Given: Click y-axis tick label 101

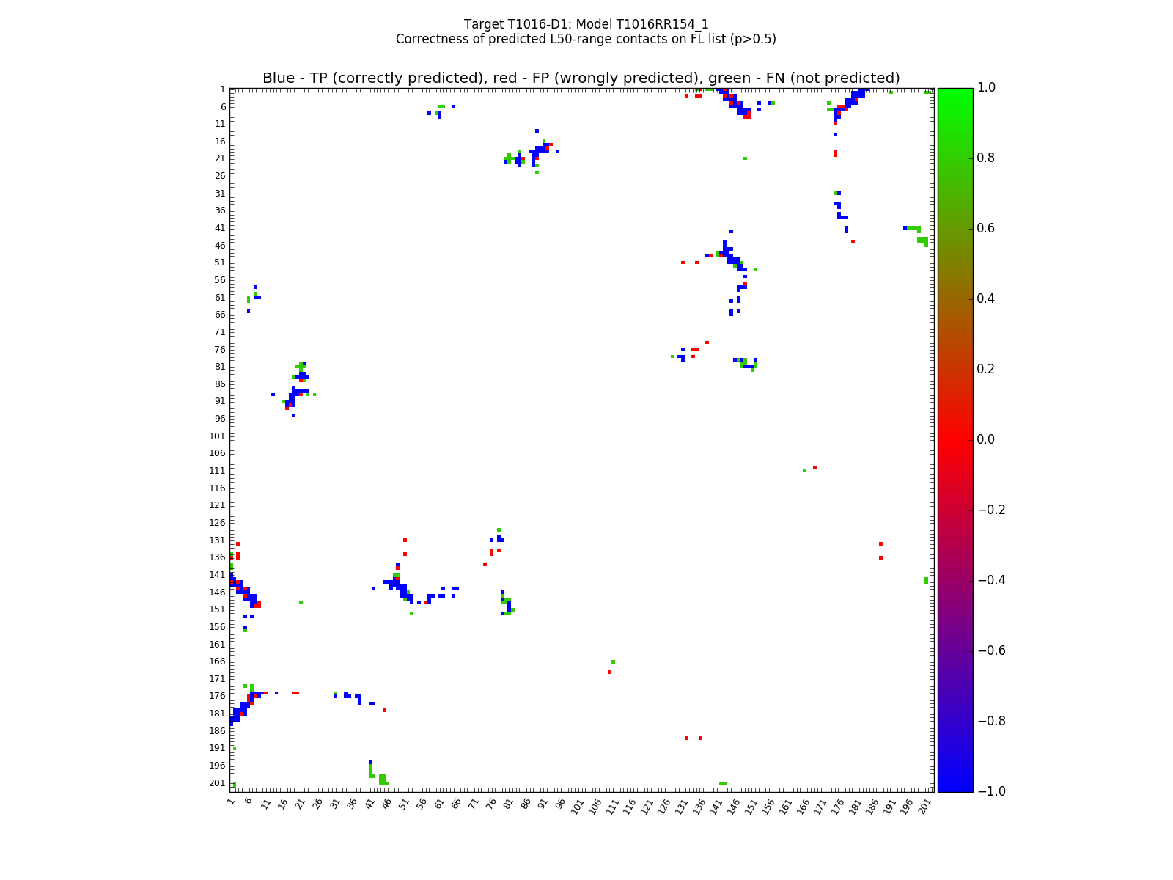Looking at the screenshot, I should point(216,436).
